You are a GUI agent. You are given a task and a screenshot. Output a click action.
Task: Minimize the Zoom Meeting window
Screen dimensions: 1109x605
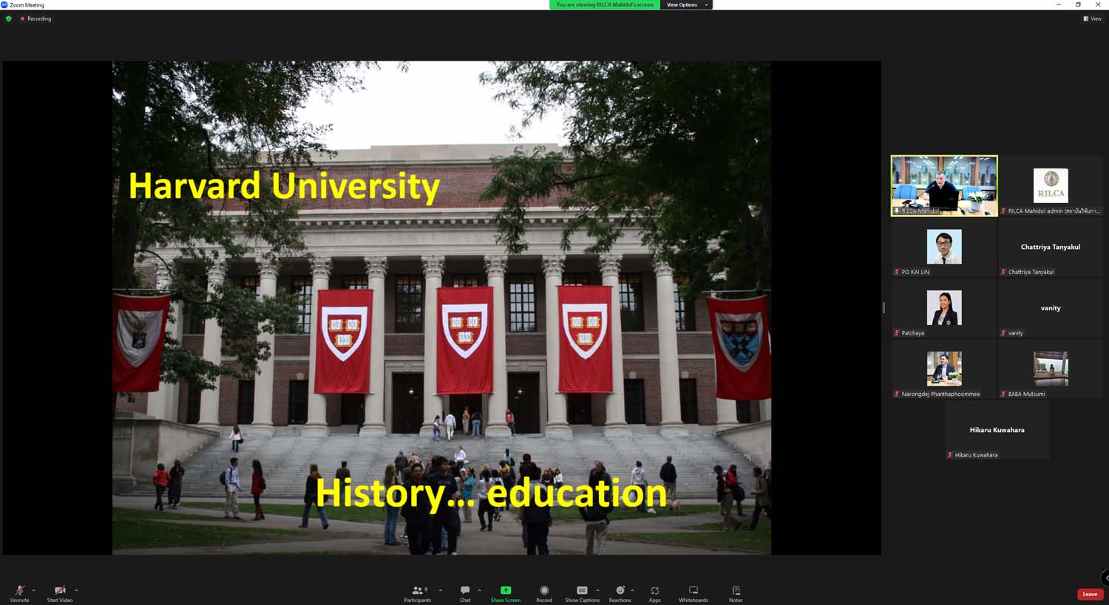tap(1058, 4)
